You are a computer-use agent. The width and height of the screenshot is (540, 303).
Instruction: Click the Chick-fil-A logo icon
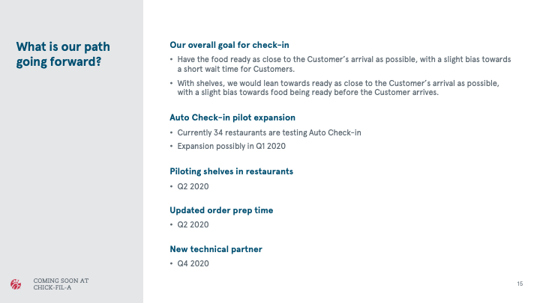tap(16, 284)
